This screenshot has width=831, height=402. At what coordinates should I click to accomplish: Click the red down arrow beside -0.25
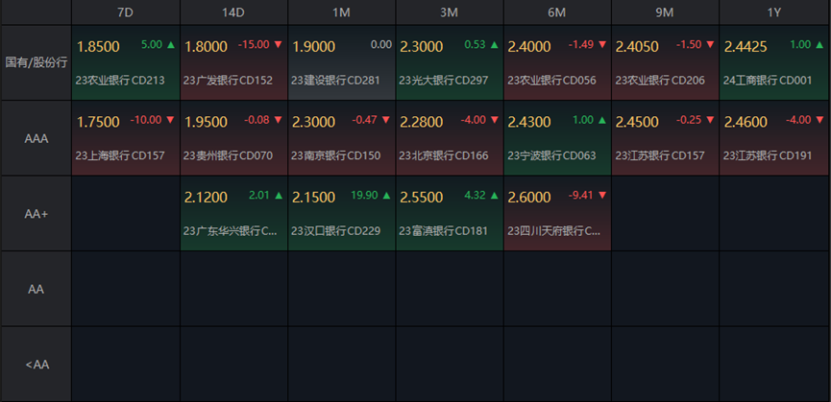[x=710, y=120]
